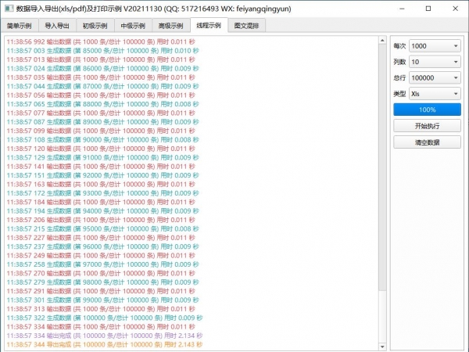The width and height of the screenshot is (469, 352).
Task: Click the 清空数据 button
Action: tap(427, 142)
